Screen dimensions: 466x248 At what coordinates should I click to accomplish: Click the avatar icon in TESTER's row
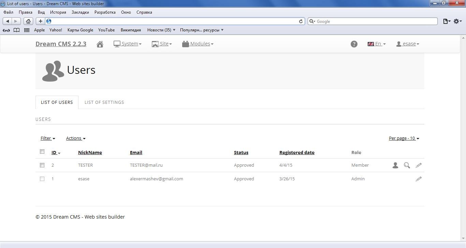[x=395, y=165]
